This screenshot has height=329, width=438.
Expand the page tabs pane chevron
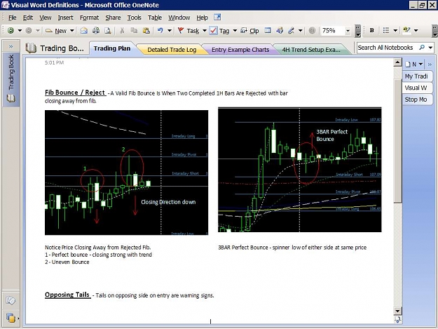click(x=430, y=65)
